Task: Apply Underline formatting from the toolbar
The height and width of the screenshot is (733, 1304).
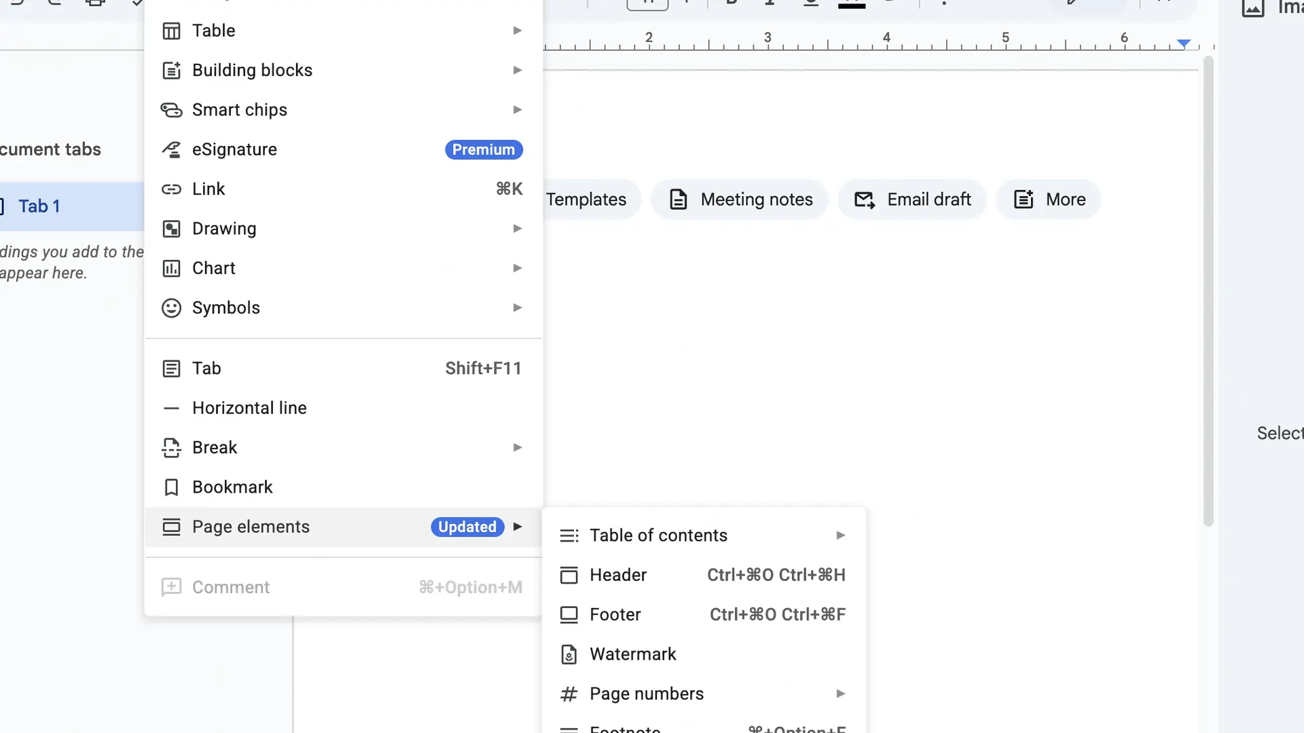Action: pos(811,4)
